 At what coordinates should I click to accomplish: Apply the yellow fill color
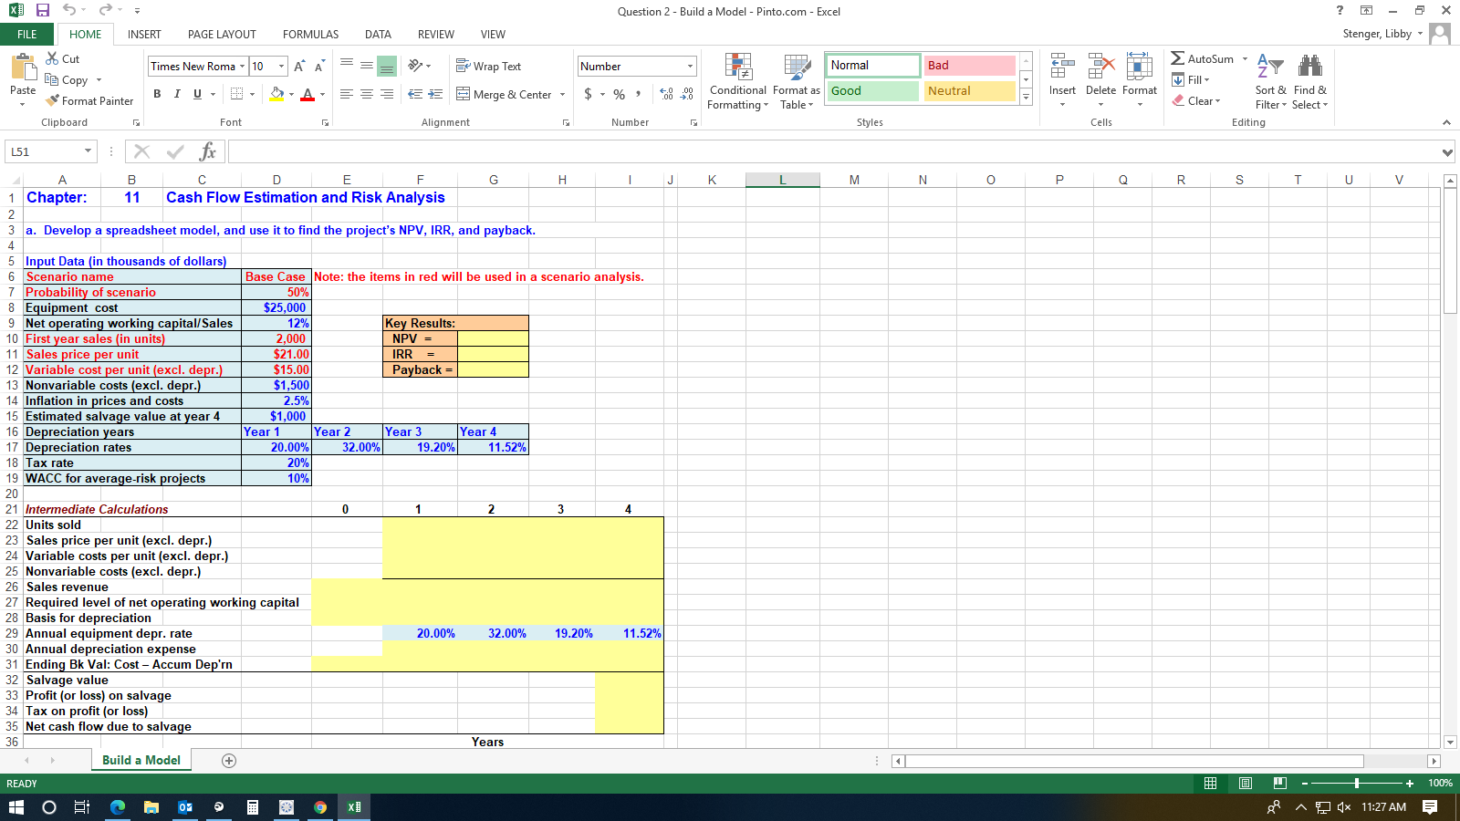point(277,94)
